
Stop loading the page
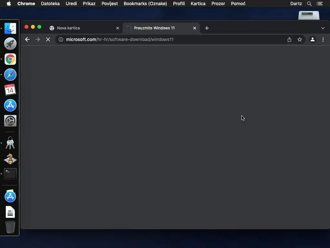point(48,39)
